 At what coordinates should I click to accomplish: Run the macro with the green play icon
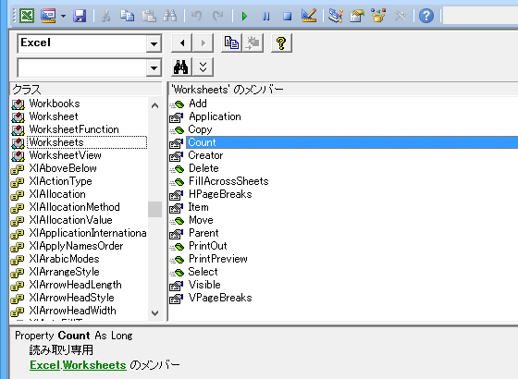(x=244, y=16)
